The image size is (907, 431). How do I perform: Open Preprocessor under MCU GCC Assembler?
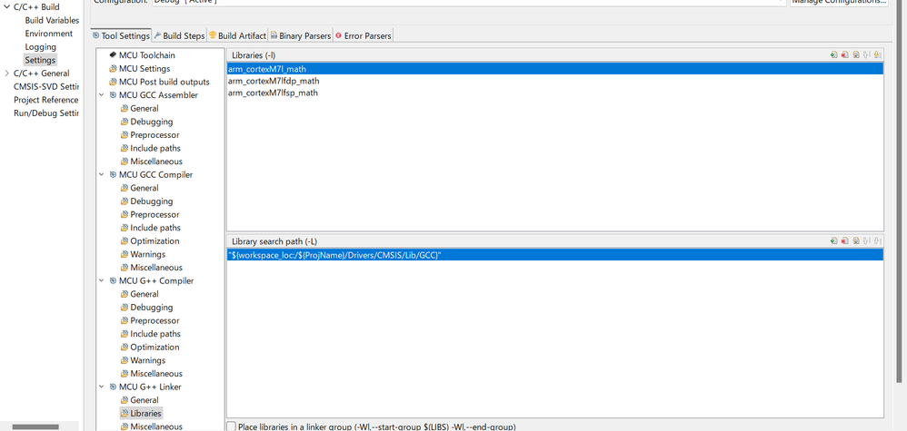click(x=150, y=135)
